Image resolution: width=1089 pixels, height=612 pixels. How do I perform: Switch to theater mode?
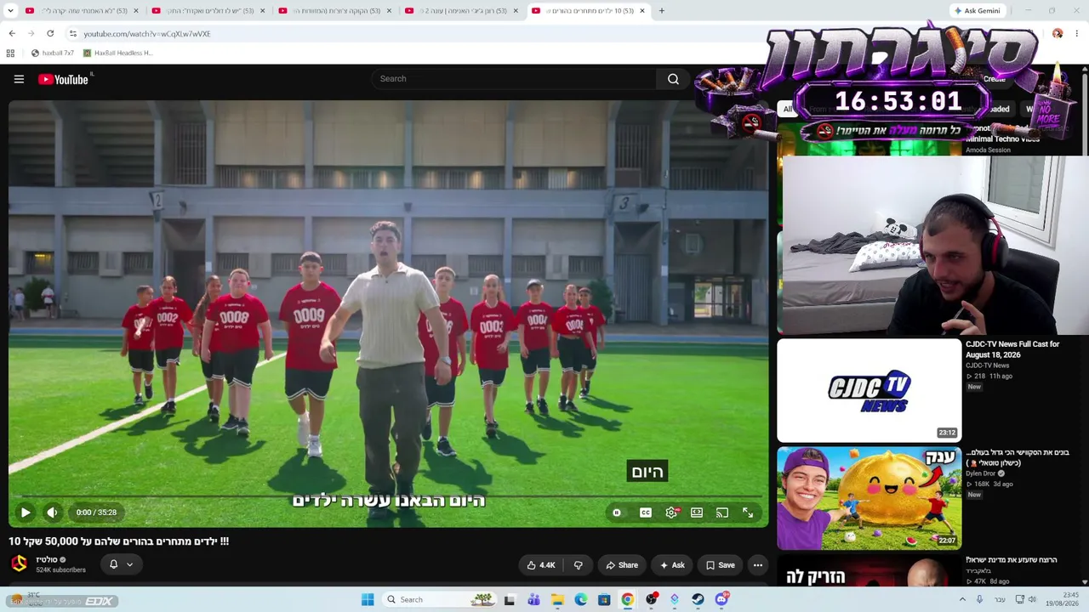pos(697,513)
